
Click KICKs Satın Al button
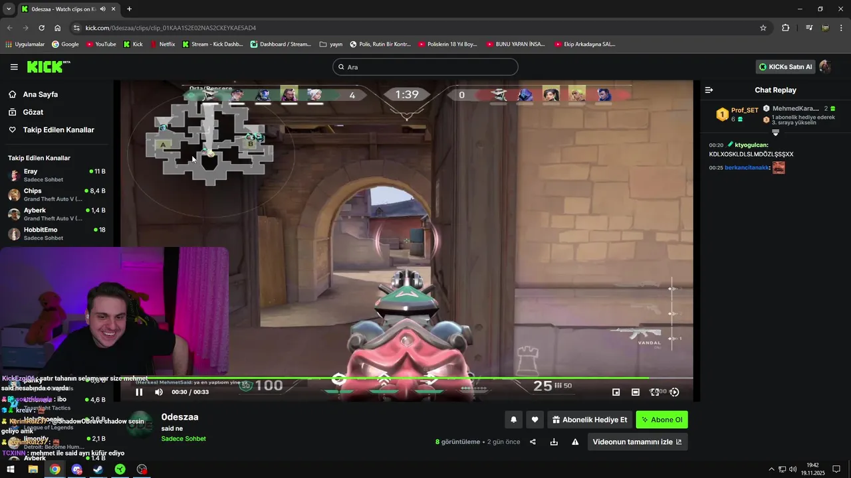coord(785,67)
